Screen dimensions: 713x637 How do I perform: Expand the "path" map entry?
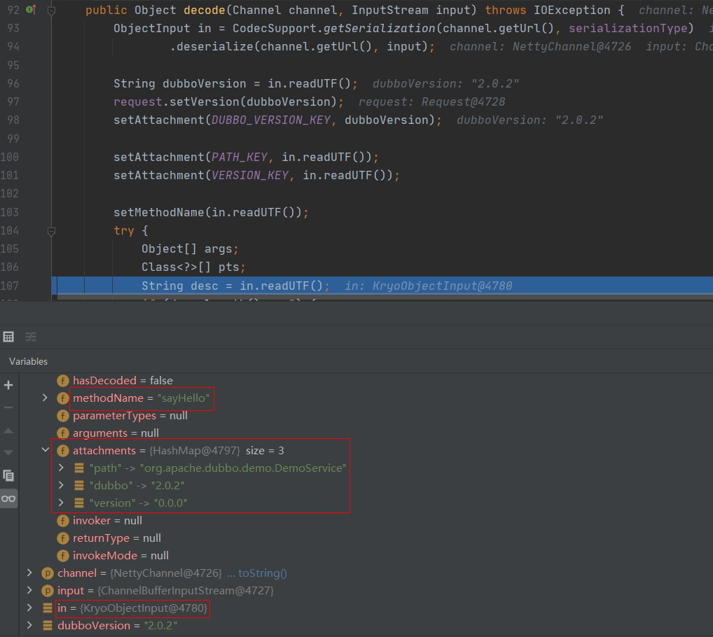coord(62,468)
